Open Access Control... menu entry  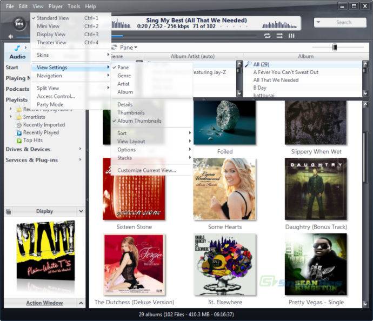coord(70,96)
